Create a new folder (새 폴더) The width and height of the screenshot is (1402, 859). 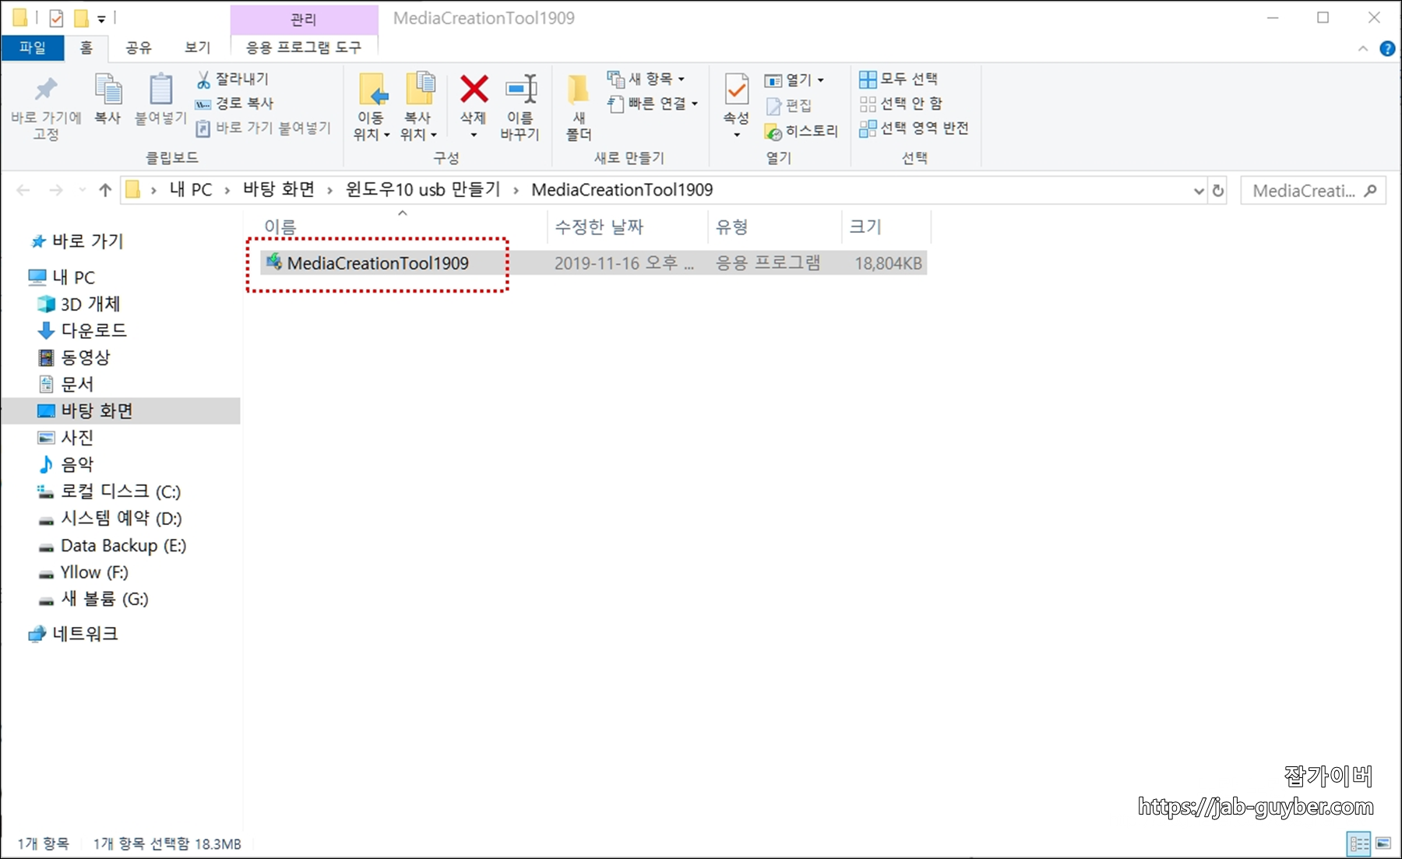coord(579,107)
